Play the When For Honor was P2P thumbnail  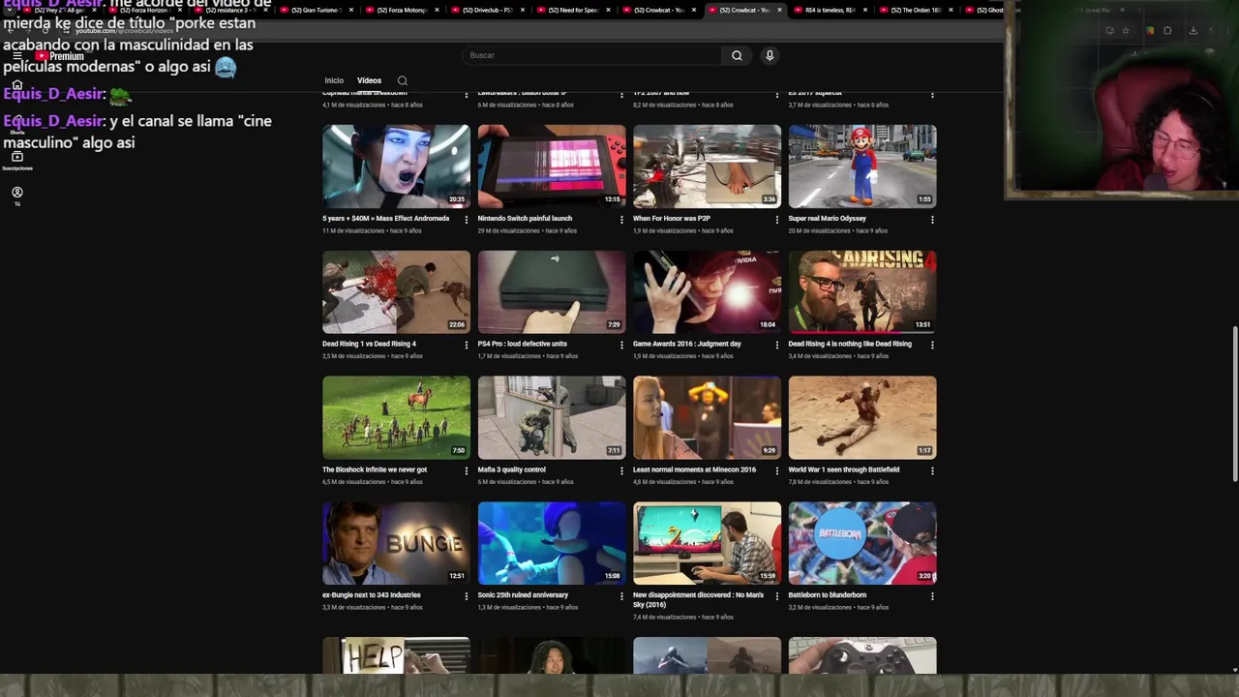tap(707, 166)
